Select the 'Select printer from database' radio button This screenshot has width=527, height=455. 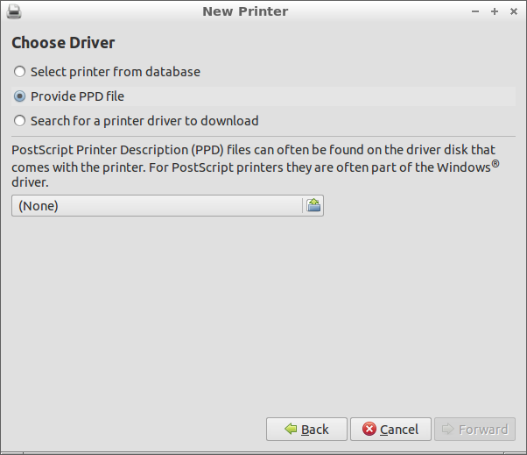19,72
